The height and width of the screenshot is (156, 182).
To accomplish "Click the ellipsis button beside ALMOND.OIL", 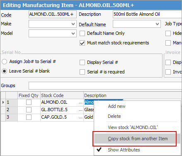I will [81, 102].
